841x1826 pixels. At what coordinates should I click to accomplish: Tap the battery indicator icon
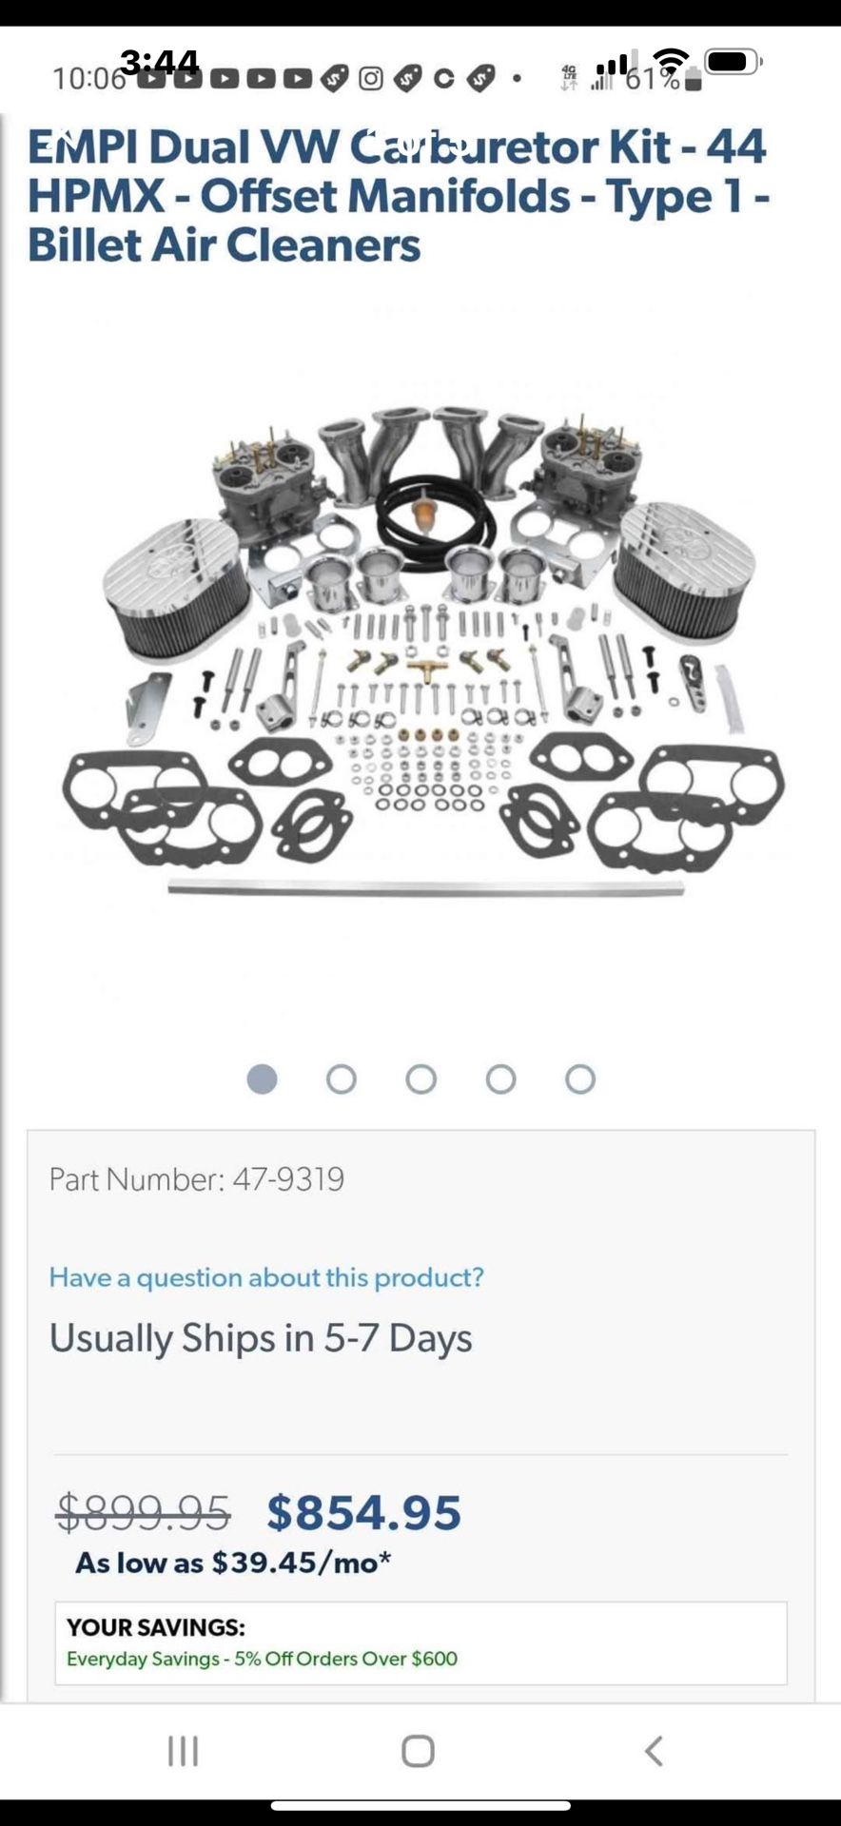click(x=733, y=62)
